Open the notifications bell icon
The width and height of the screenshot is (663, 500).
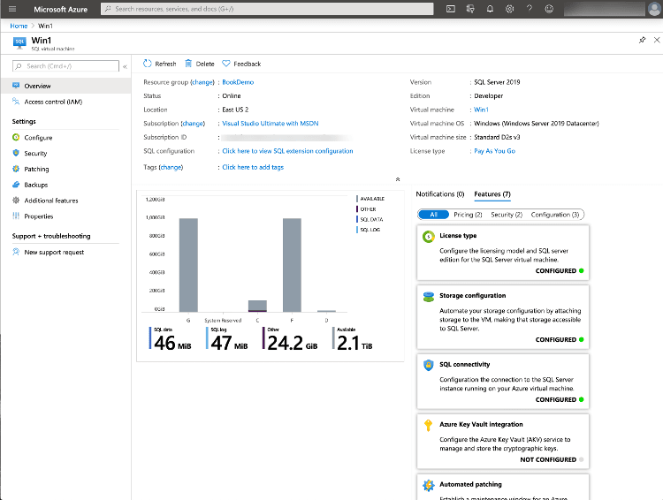490,9
